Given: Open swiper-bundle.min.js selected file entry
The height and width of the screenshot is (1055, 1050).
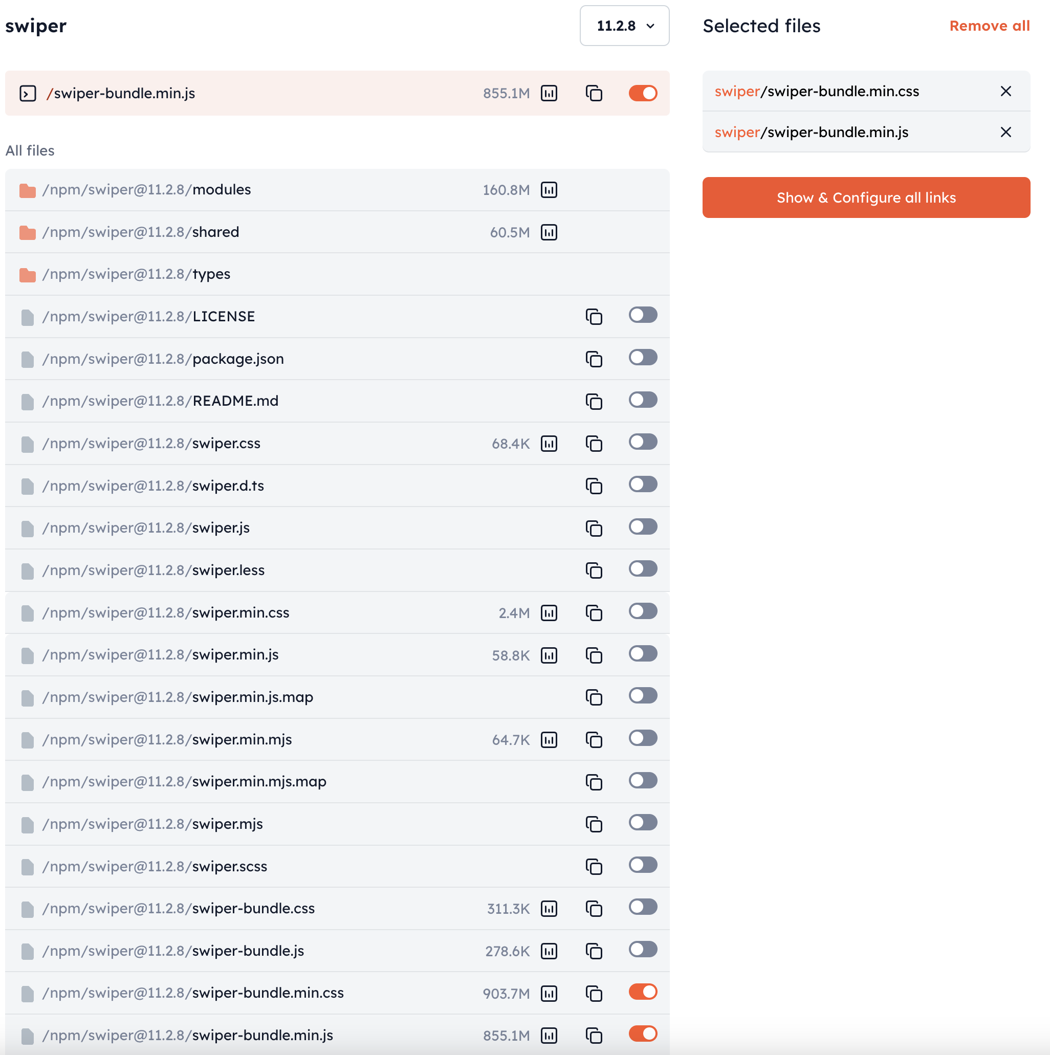Looking at the screenshot, I should coord(812,132).
